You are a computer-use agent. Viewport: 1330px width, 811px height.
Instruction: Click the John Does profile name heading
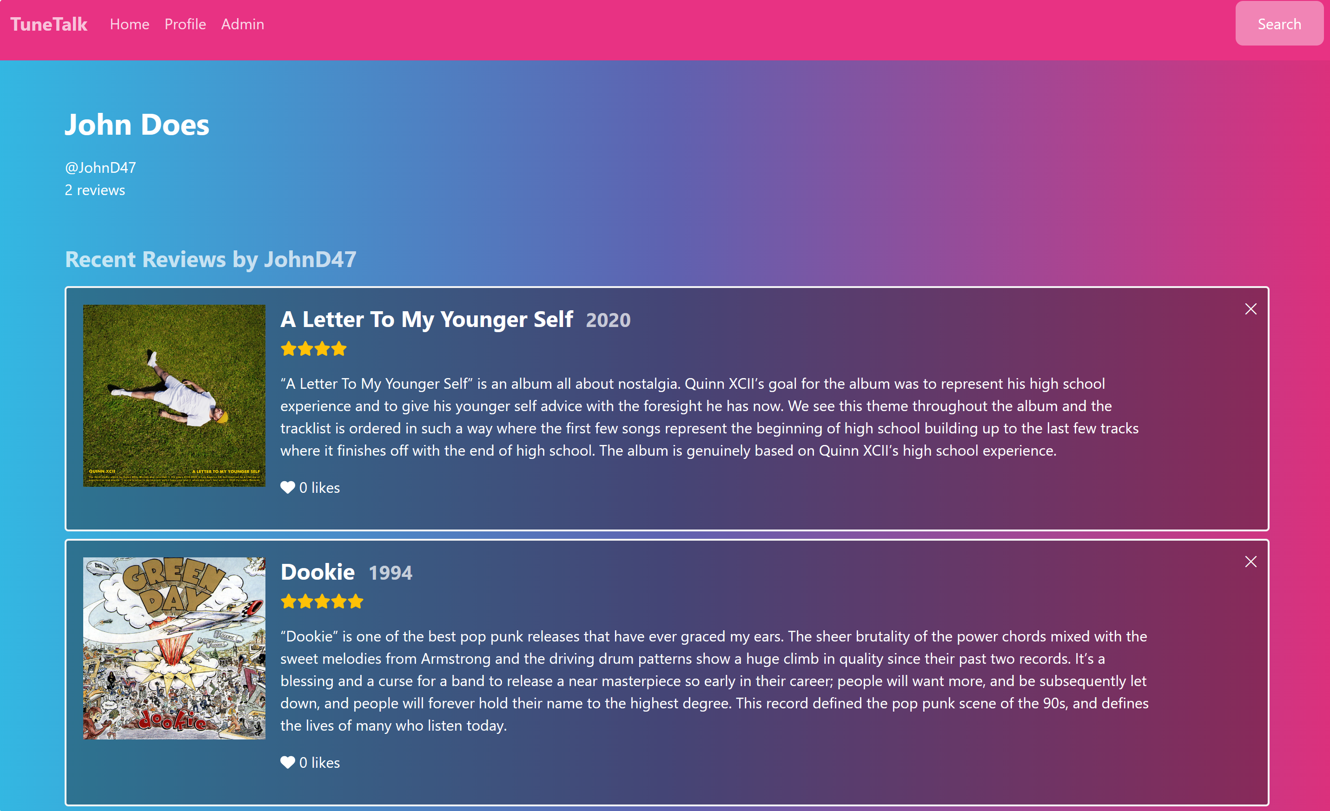click(x=137, y=125)
